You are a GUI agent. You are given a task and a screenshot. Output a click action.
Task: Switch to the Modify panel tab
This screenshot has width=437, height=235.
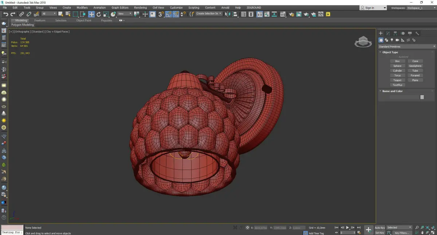click(x=388, y=33)
